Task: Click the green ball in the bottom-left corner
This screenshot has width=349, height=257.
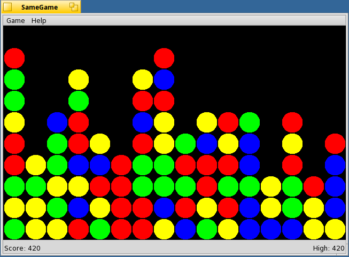Action: (14, 229)
